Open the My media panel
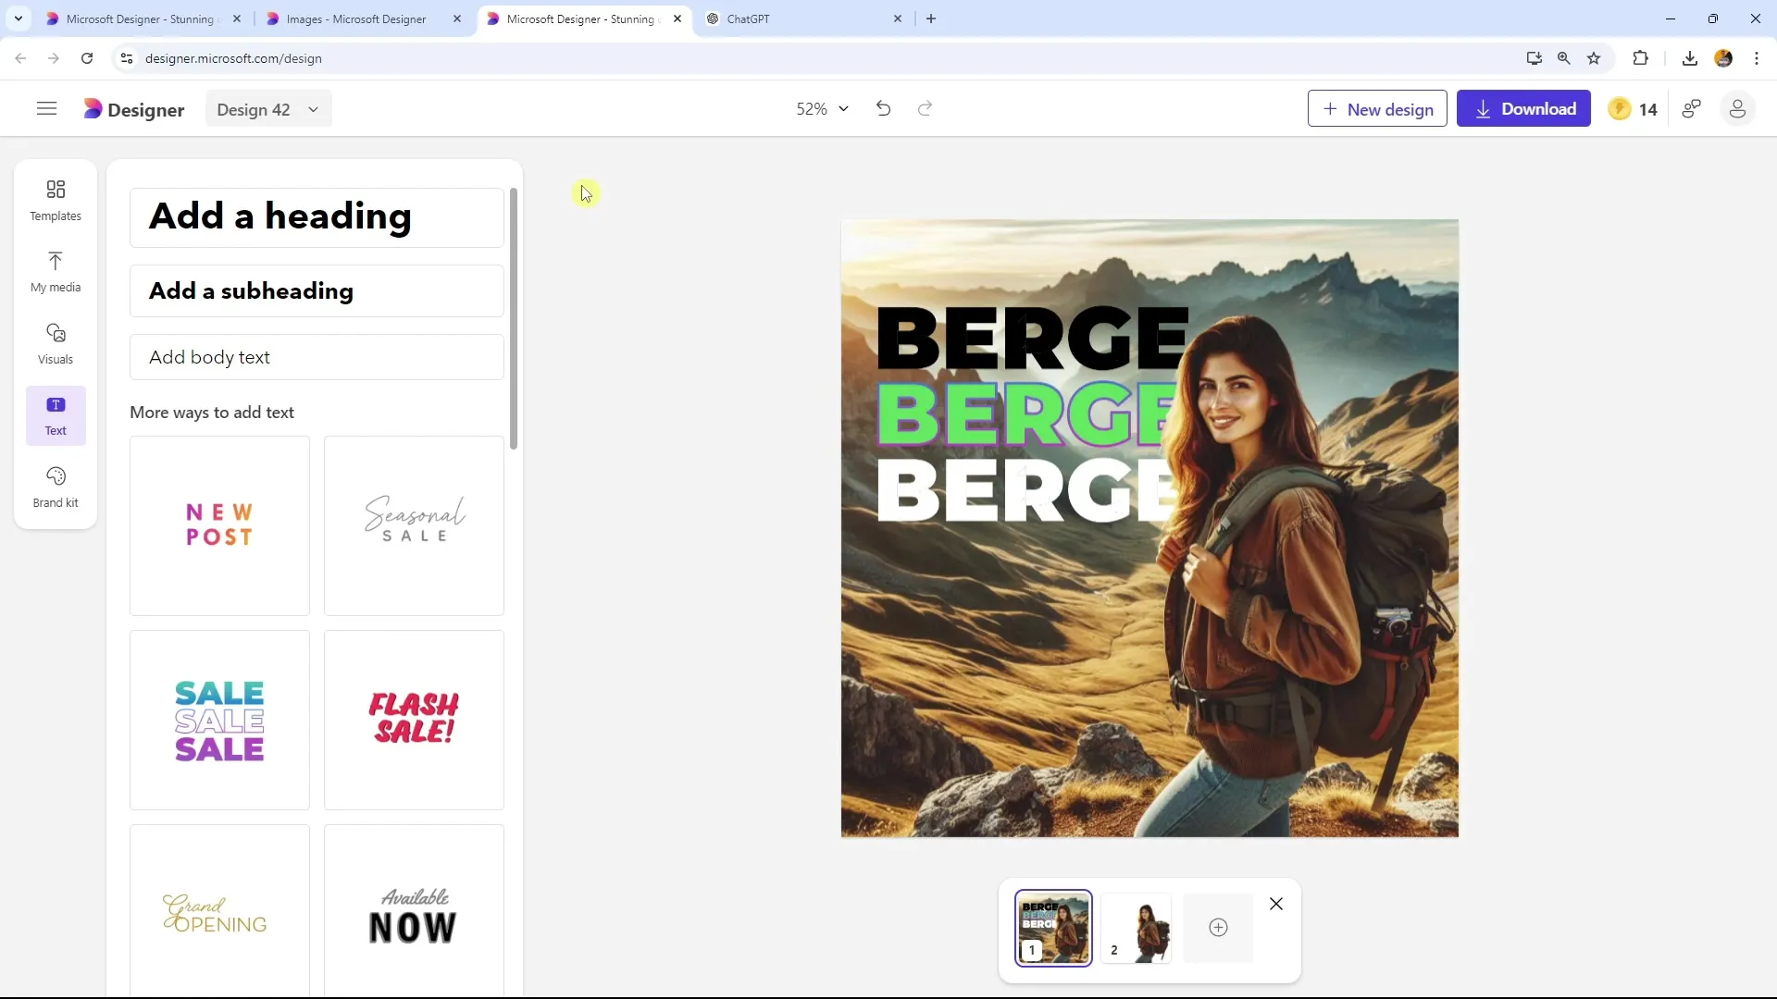This screenshot has height=999, width=1777. pos(56,272)
